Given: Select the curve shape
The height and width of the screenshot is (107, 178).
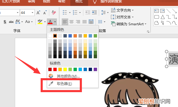Looking at the screenshot, I should (174, 23).
